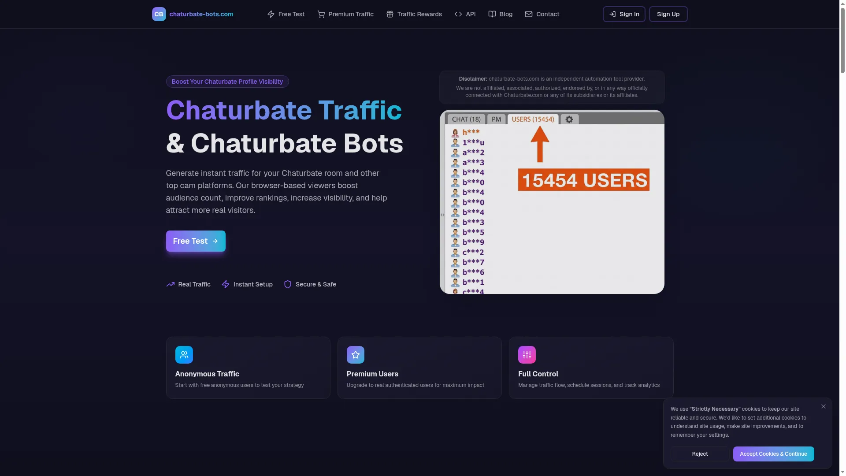Close the cookie notice
The height and width of the screenshot is (476, 846).
[x=824, y=406]
